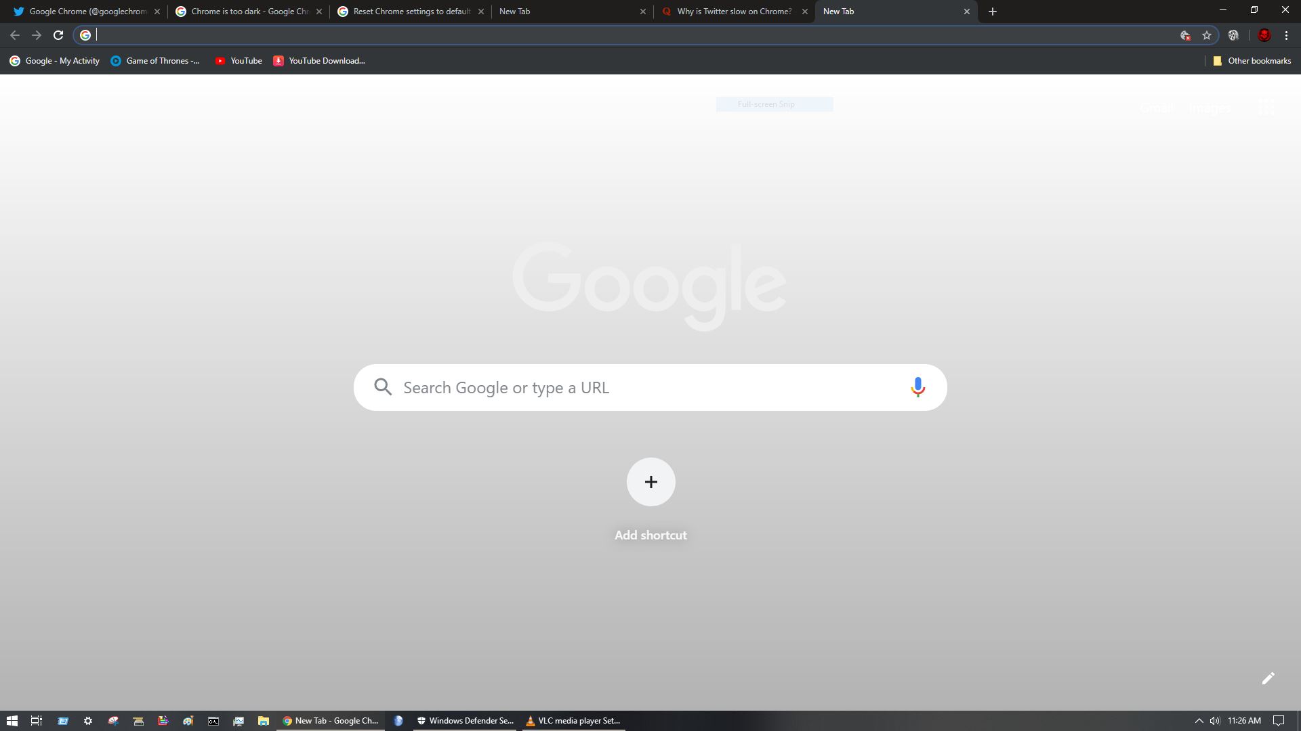
Task: Open the Settings gear on the taskbar
Action: (x=88, y=721)
